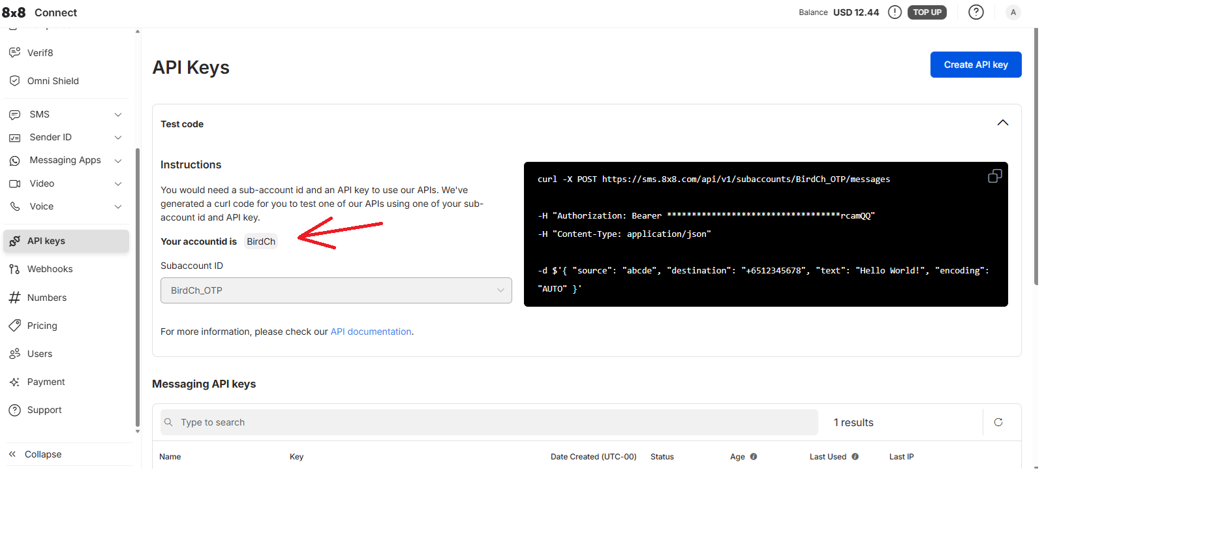Open the help question mark icon in header

(x=976, y=12)
